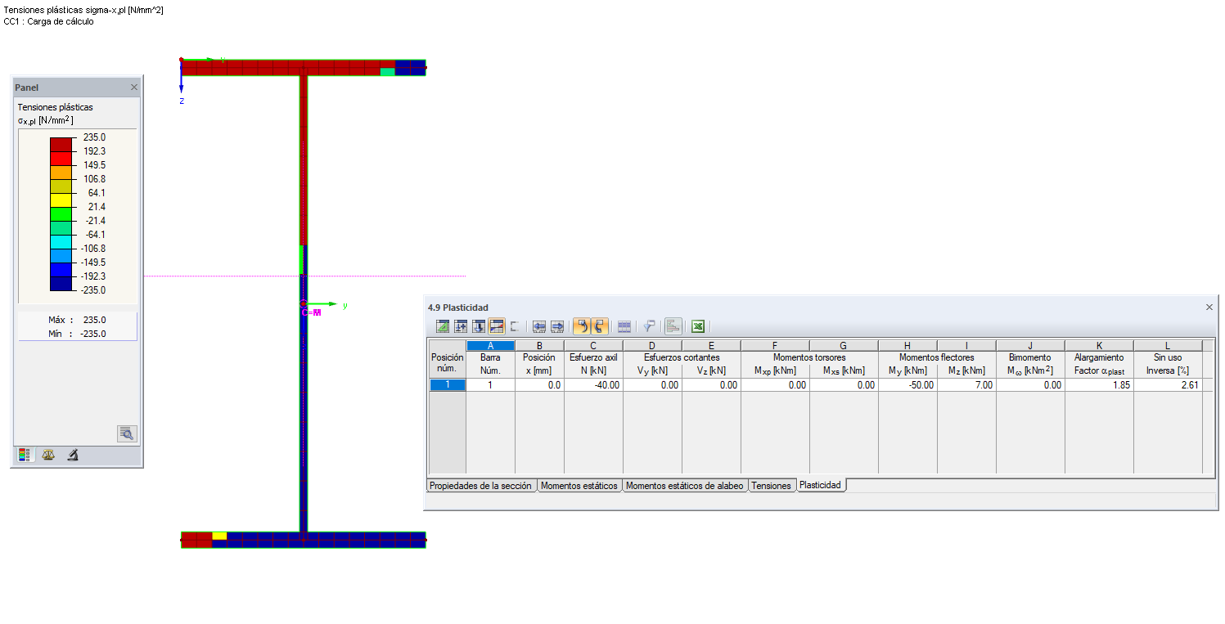The image size is (1225, 624).
Task: Switch to Momentos estáticos tab
Action: 579,485
